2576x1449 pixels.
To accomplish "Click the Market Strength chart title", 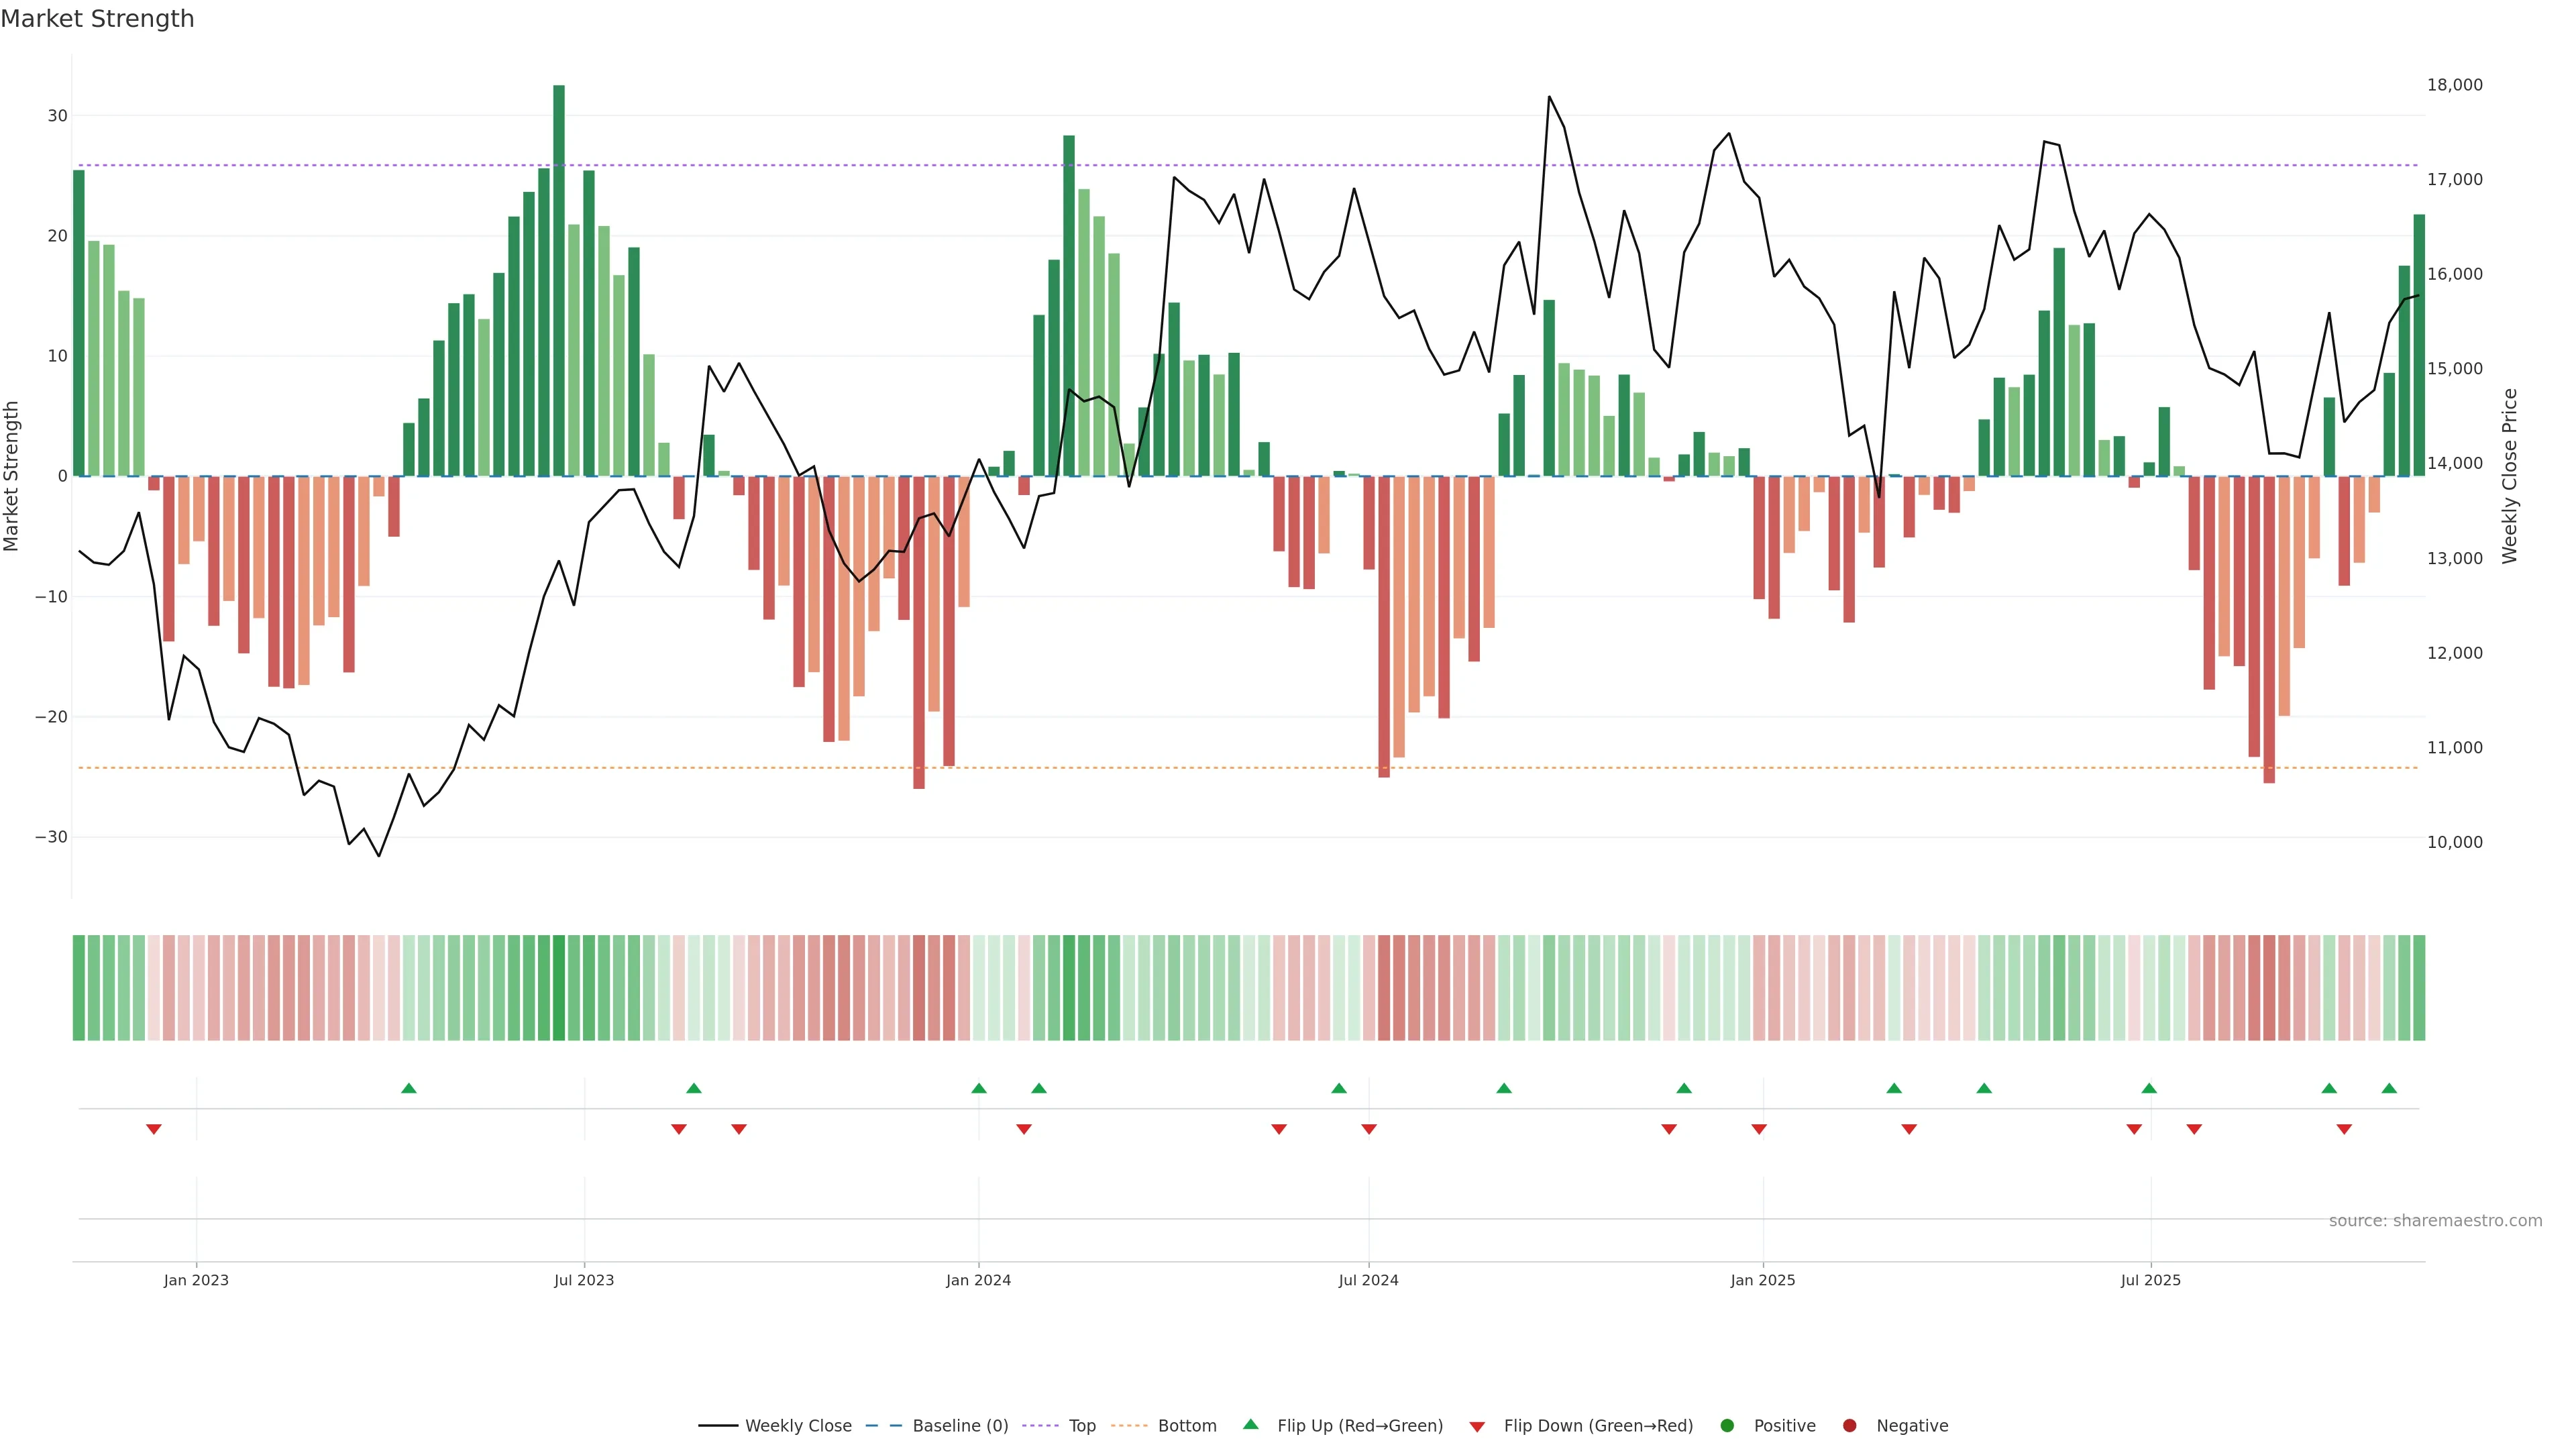I will tap(97, 19).
